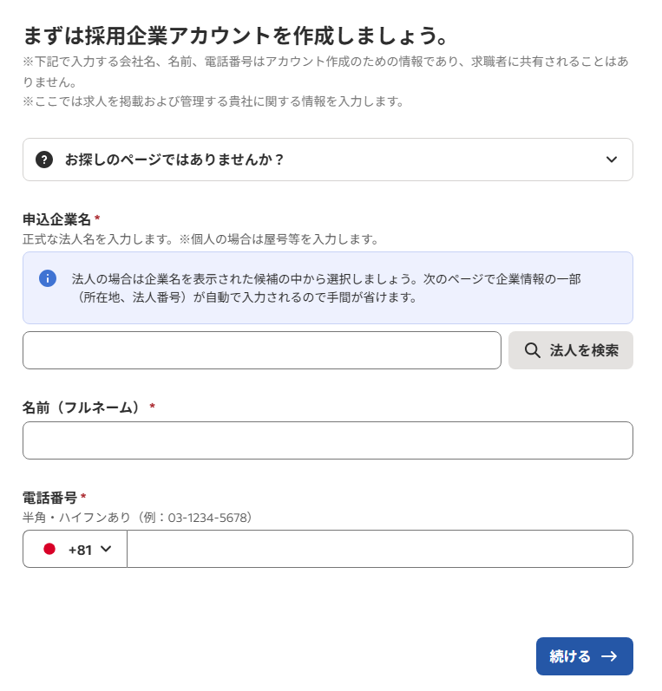Click the chevron arrow in help panel
662x691 pixels.
pyautogui.click(x=612, y=160)
